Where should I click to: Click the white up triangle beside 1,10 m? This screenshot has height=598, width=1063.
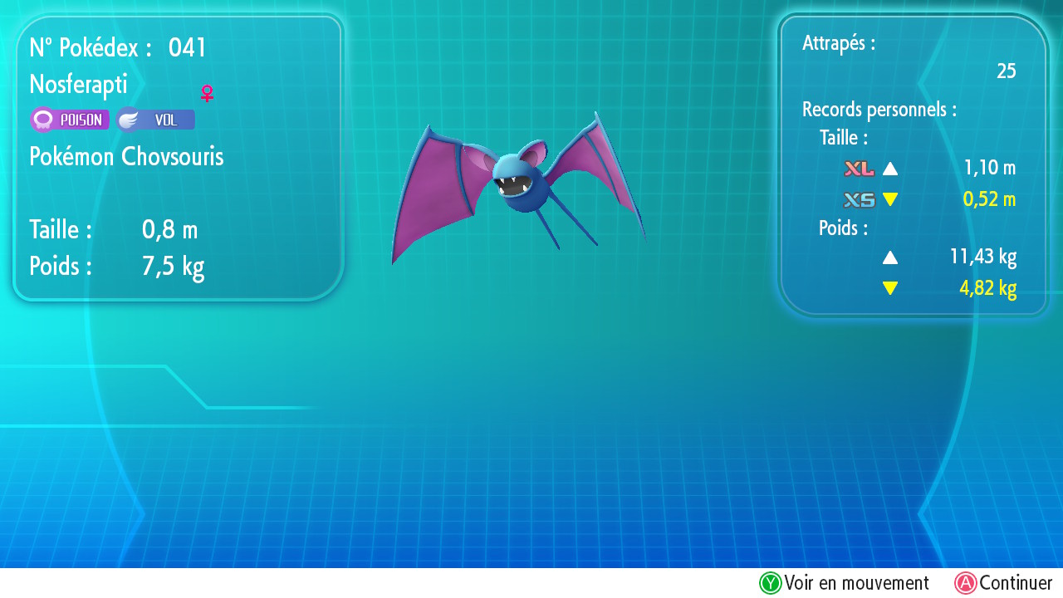[890, 169]
